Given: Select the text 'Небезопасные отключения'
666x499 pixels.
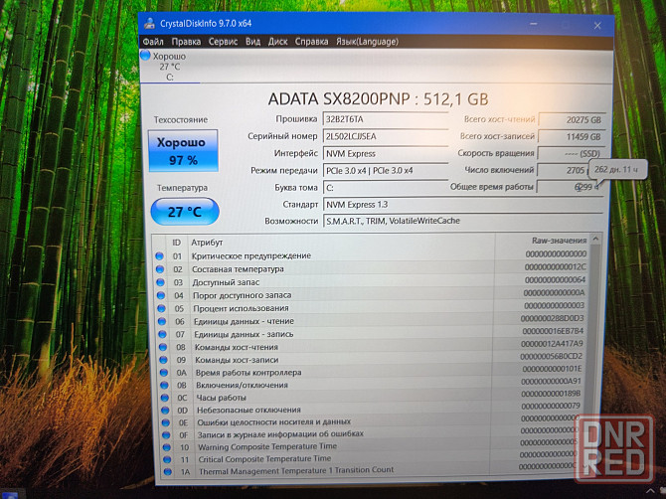Looking at the screenshot, I should tap(249, 411).
